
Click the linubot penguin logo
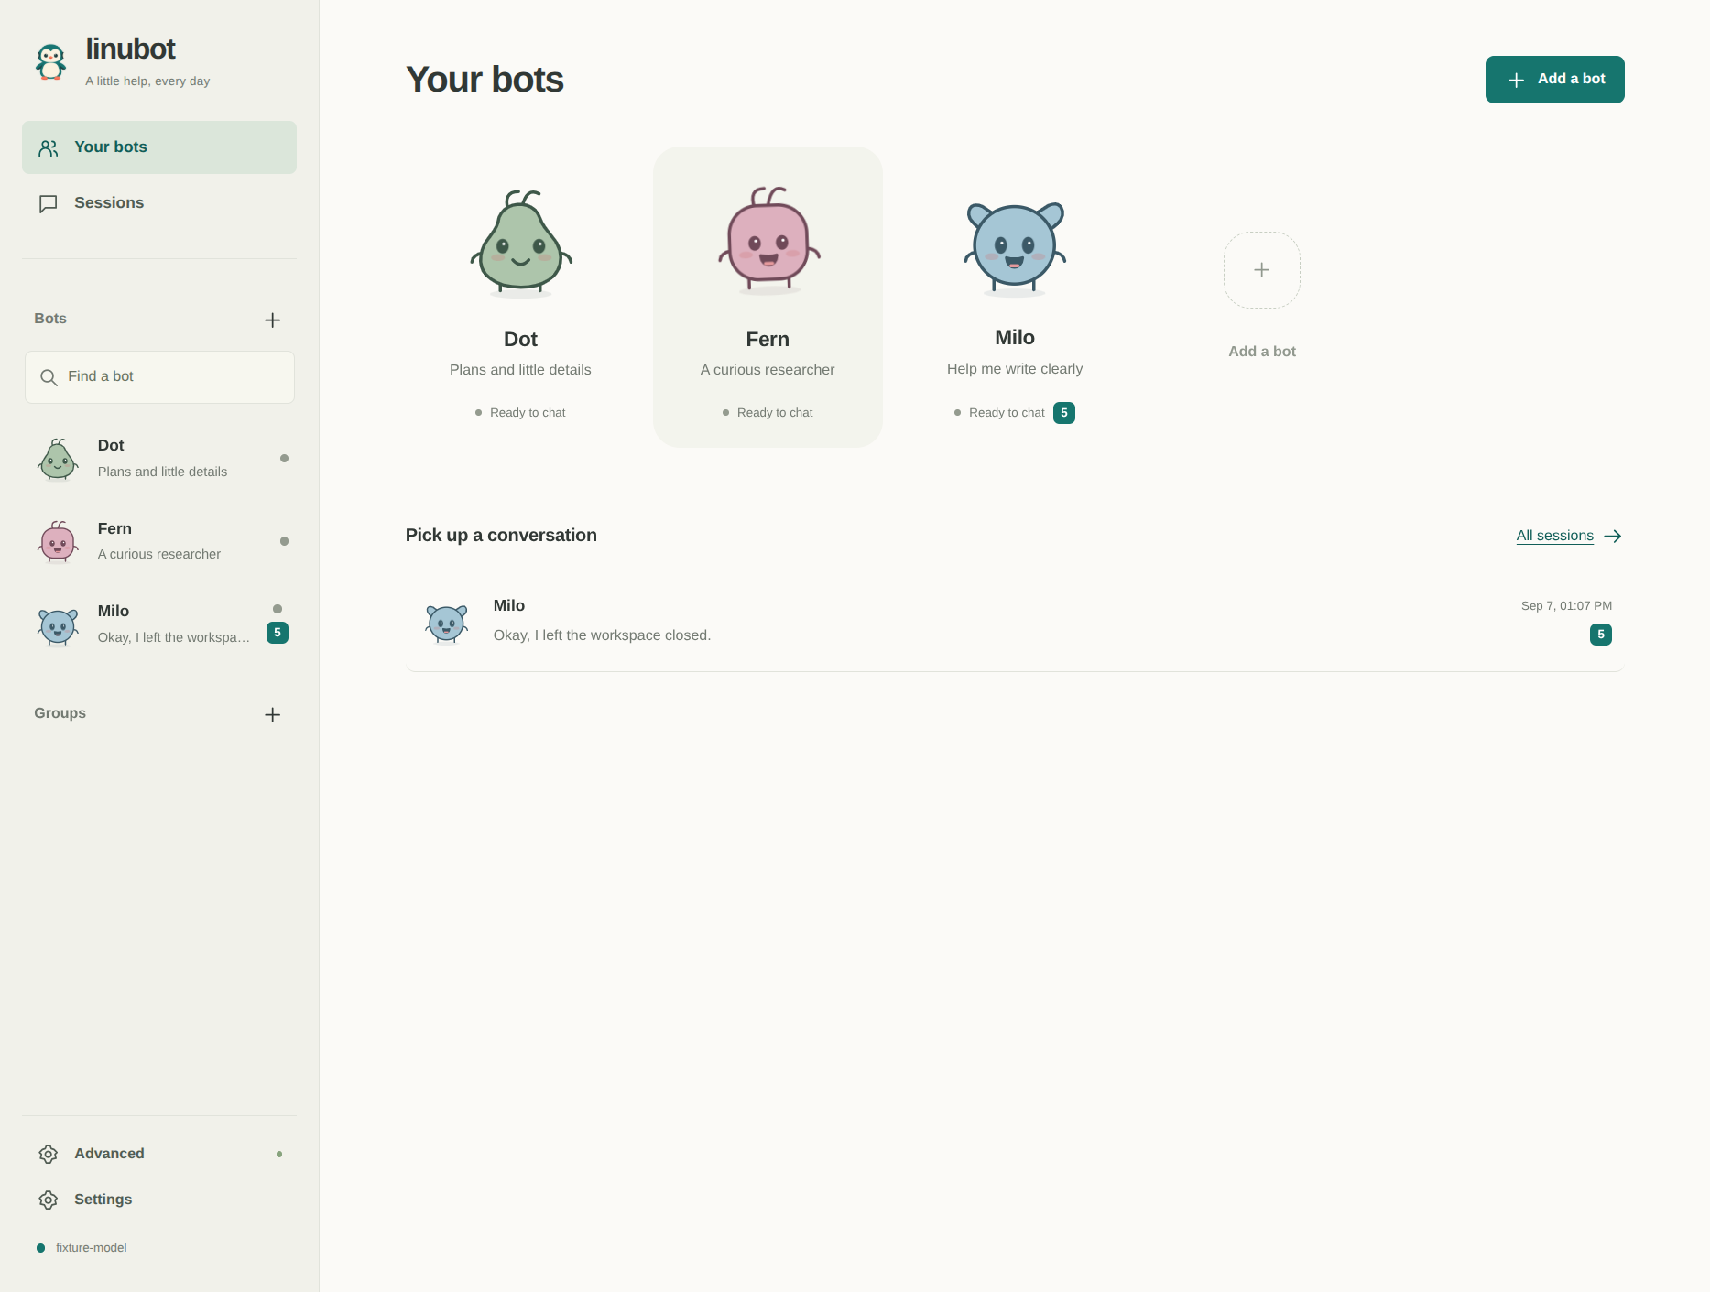51,62
